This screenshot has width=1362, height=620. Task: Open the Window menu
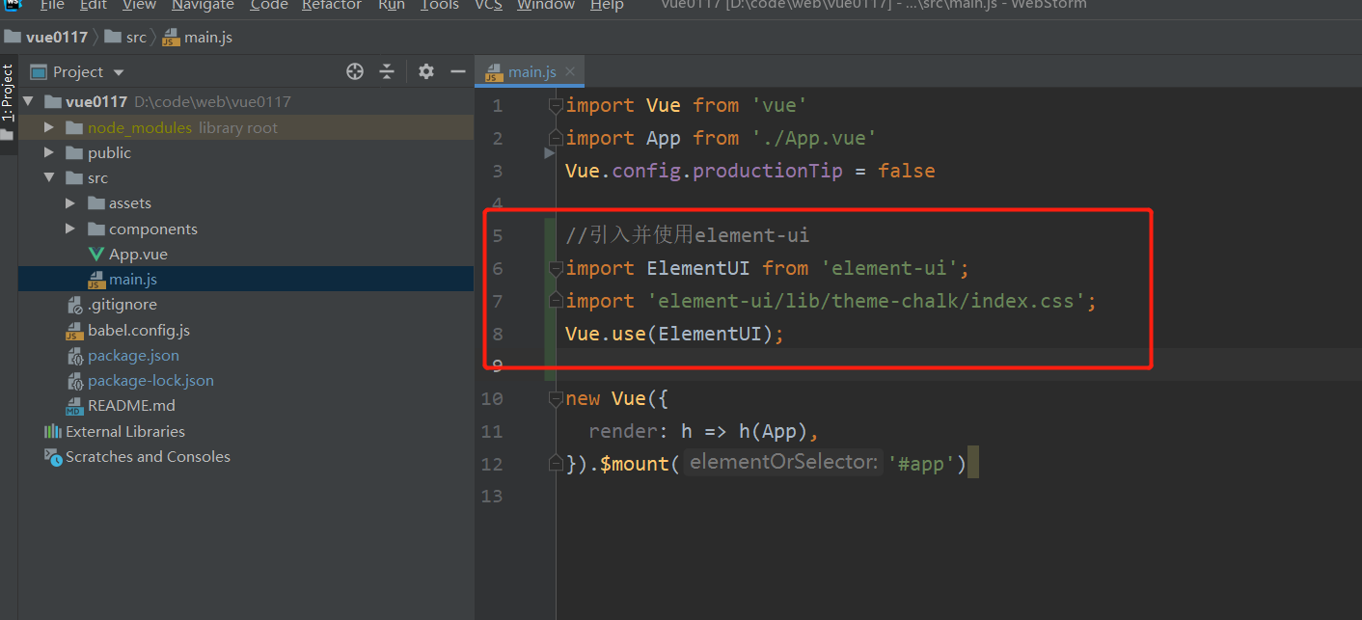click(546, 5)
